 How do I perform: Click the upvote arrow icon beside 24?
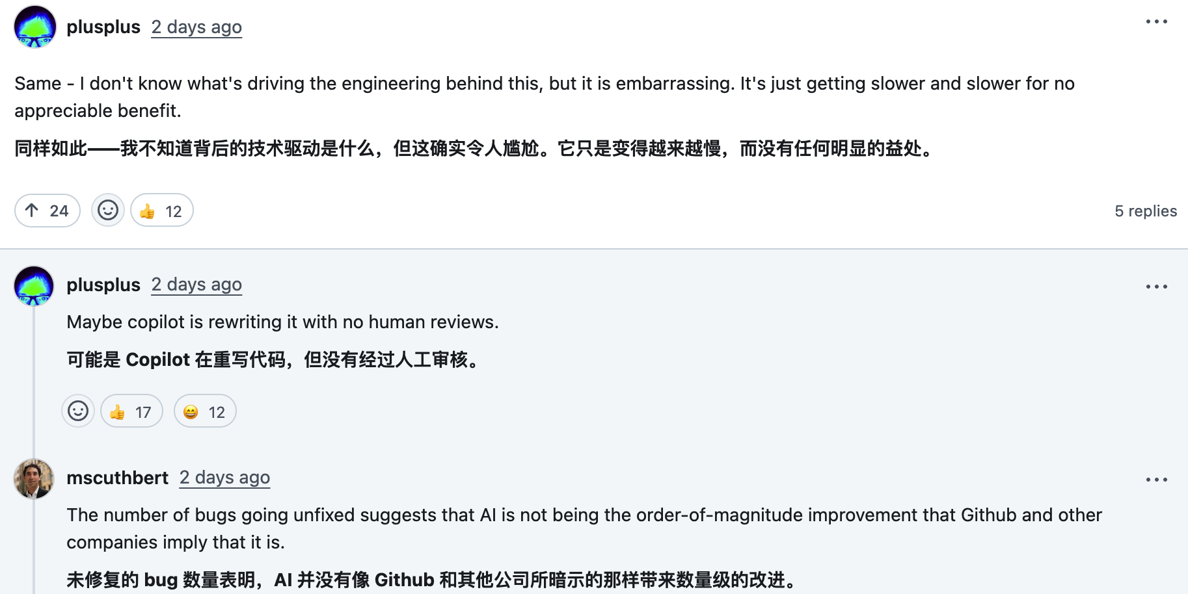32,211
